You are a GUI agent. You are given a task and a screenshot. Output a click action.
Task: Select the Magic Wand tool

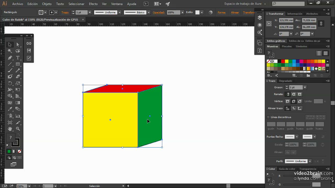click(x=10, y=51)
